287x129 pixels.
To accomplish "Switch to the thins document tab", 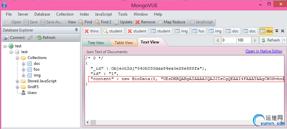I will [92, 31].
